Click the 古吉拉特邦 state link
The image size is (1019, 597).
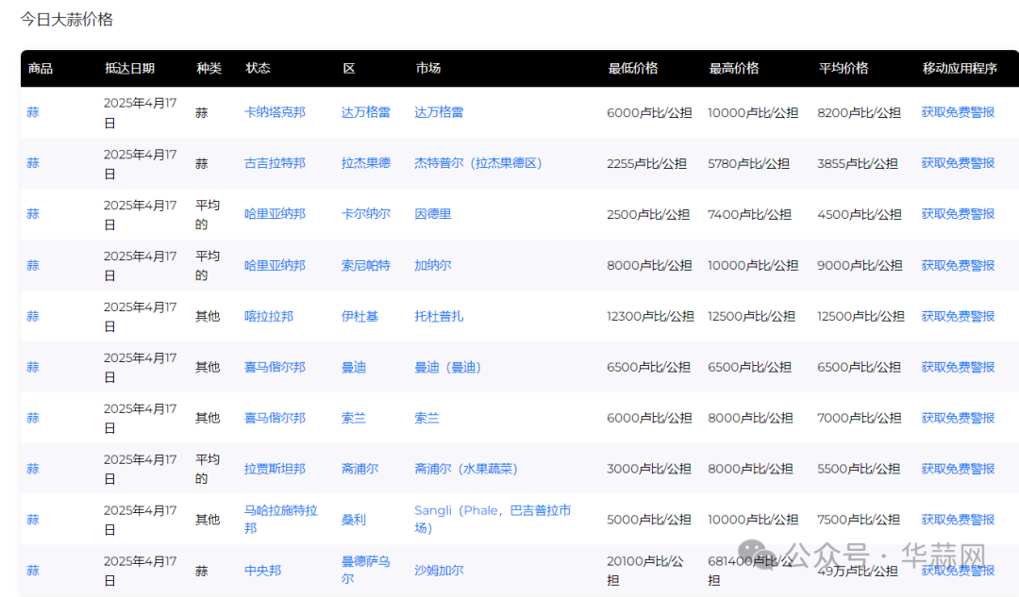[x=275, y=163]
